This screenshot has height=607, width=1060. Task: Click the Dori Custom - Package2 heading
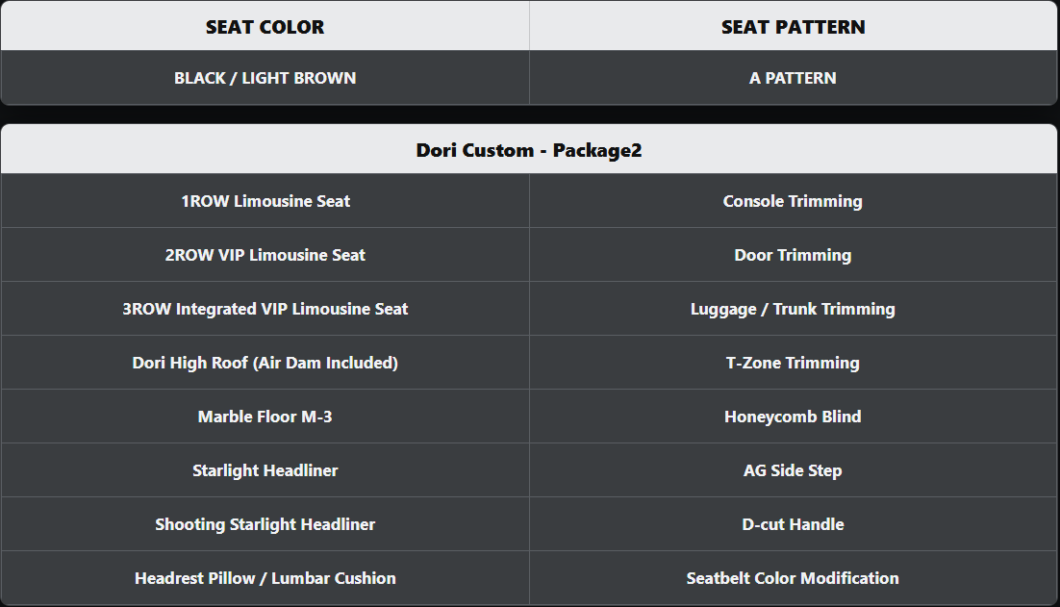pos(529,150)
